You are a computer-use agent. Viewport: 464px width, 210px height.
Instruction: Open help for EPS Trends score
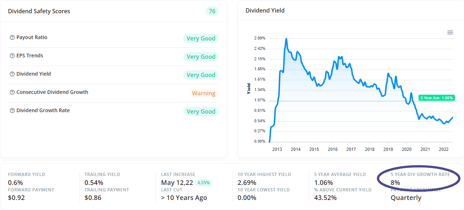[12, 55]
